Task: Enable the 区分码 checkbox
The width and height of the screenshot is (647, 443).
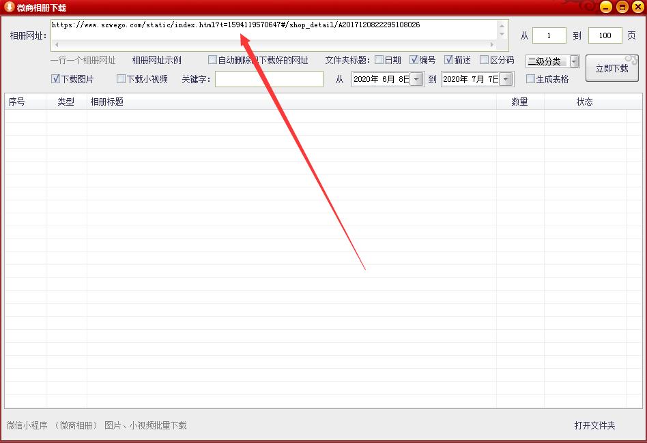Action: point(485,60)
